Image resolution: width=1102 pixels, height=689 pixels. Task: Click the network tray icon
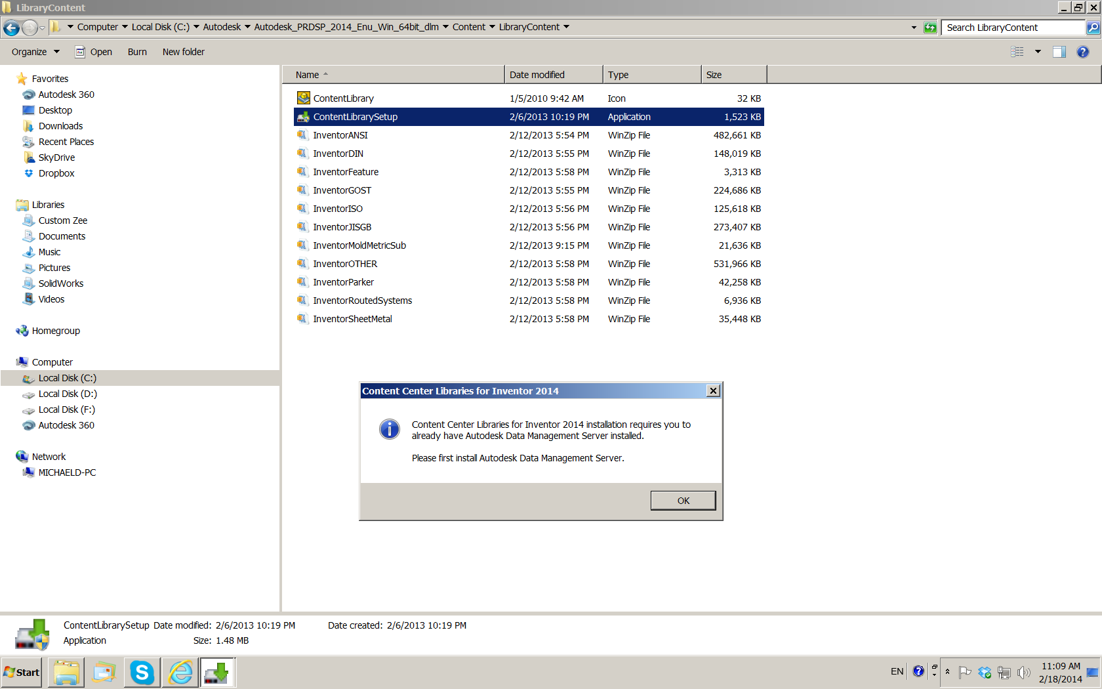[1004, 673]
